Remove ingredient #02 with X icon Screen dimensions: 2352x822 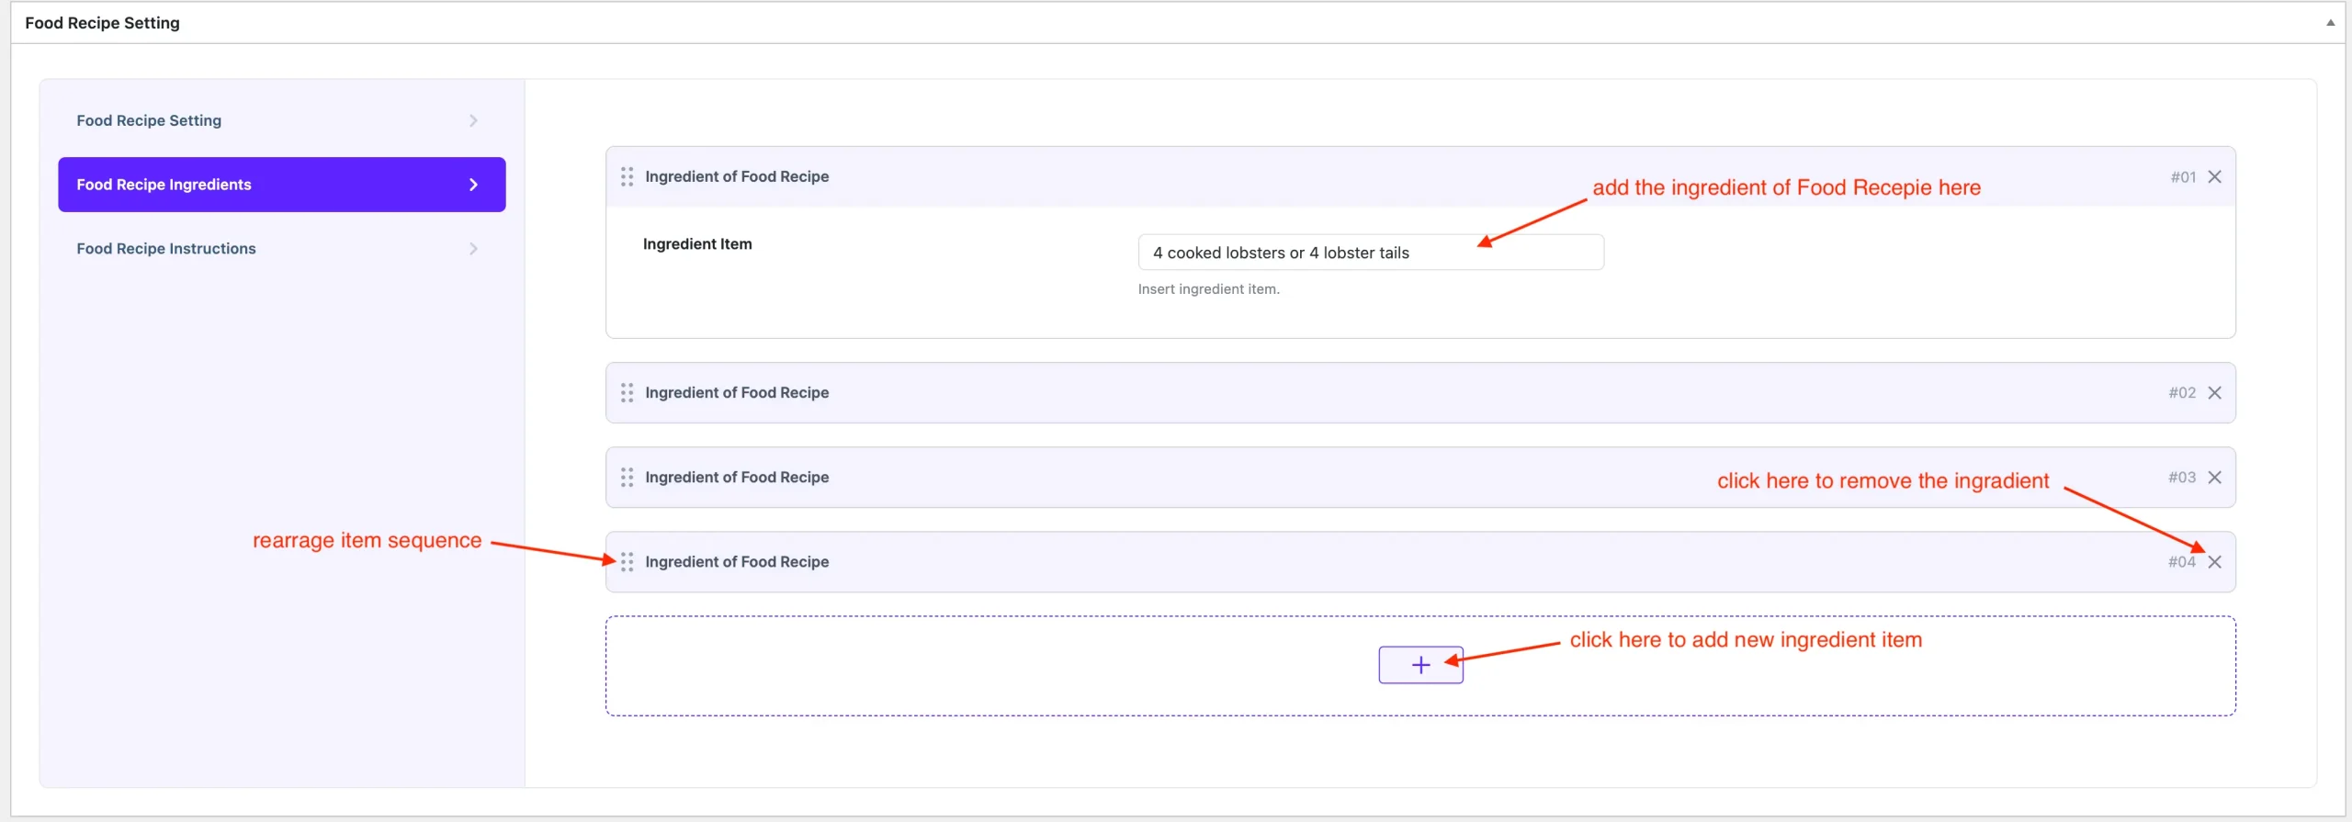point(2214,393)
